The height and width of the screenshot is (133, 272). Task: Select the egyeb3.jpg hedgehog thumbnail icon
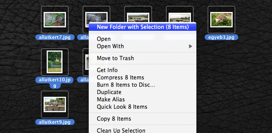221,19
